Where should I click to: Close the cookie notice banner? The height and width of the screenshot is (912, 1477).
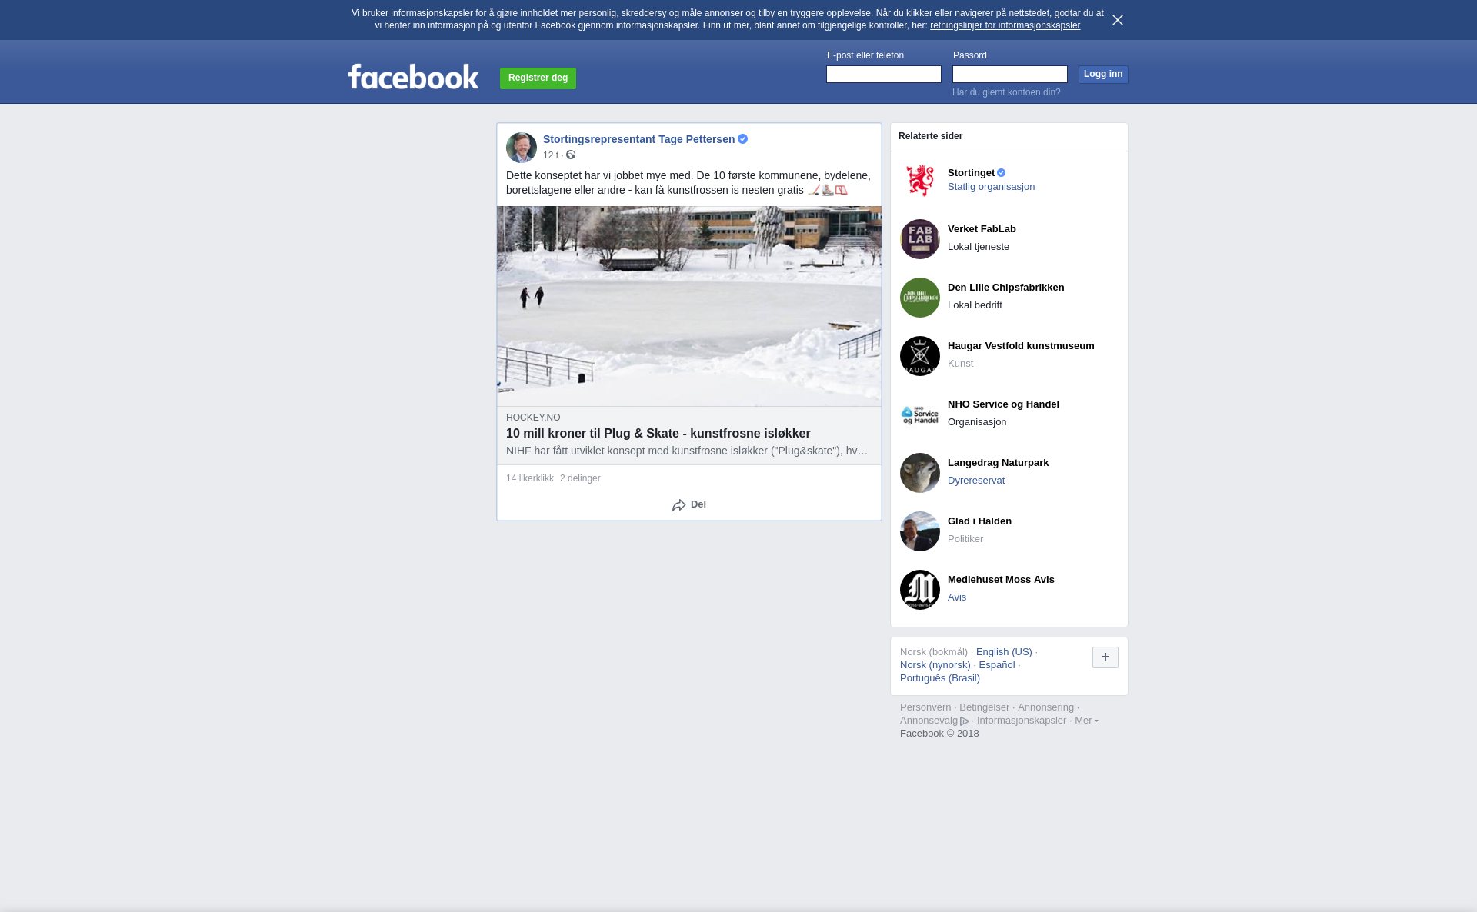tap(1118, 20)
